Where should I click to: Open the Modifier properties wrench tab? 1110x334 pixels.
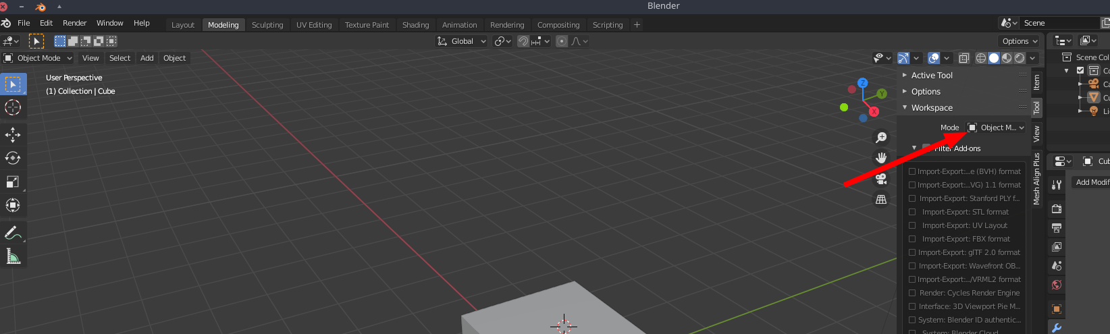[x=1057, y=328]
